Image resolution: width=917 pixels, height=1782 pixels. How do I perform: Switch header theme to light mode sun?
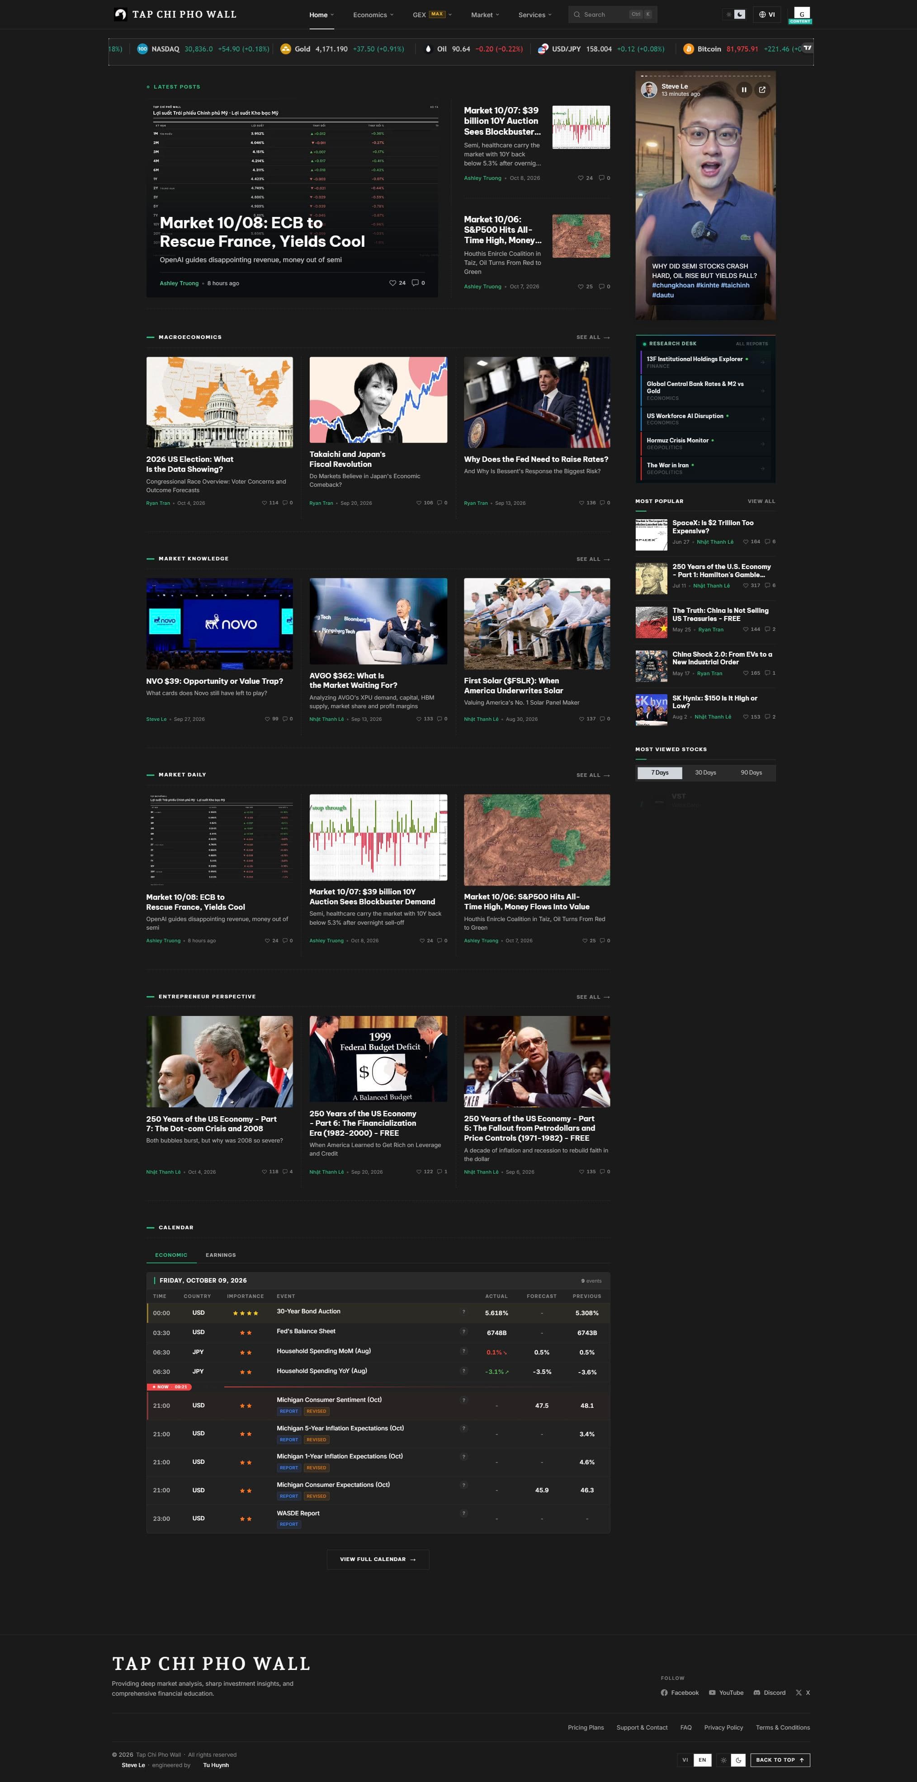pos(729,14)
